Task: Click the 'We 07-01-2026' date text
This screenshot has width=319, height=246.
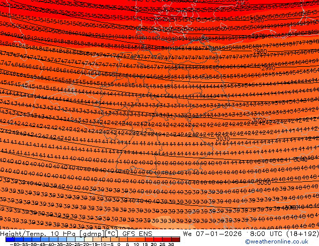Action: 212,234
